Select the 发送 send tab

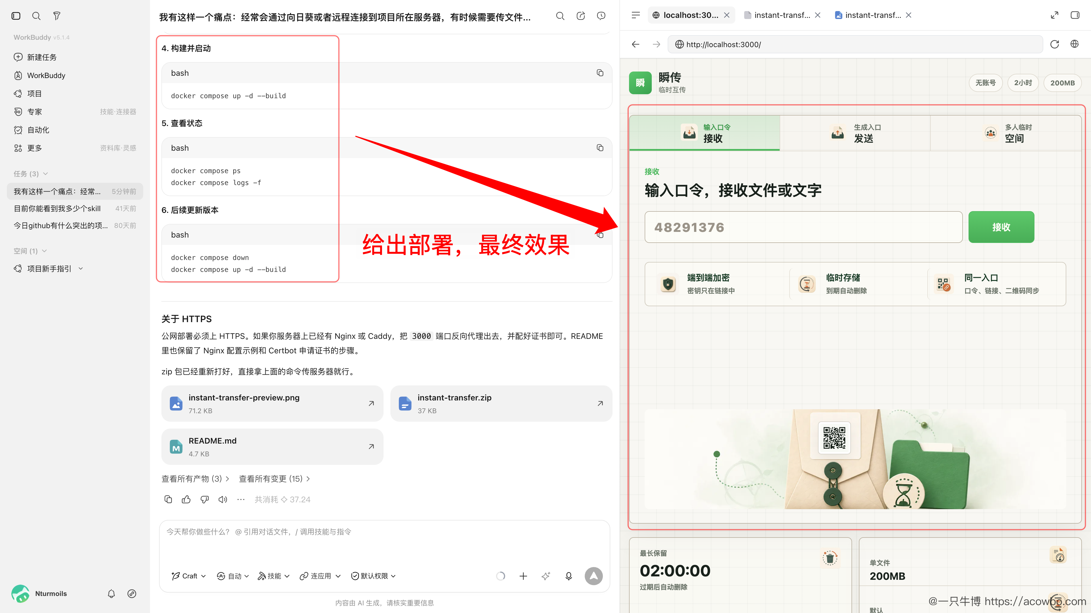pyautogui.click(x=855, y=133)
